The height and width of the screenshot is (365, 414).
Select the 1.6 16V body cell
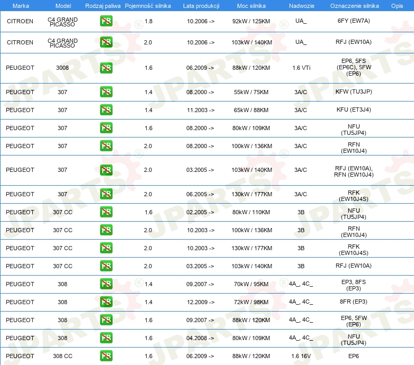(x=301, y=356)
